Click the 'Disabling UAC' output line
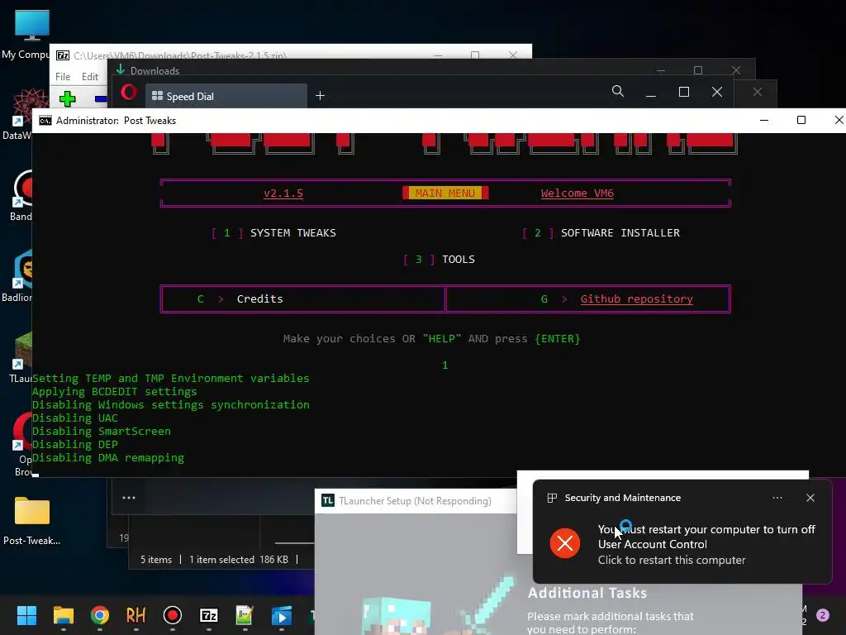846x635 pixels. pyautogui.click(x=74, y=418)
